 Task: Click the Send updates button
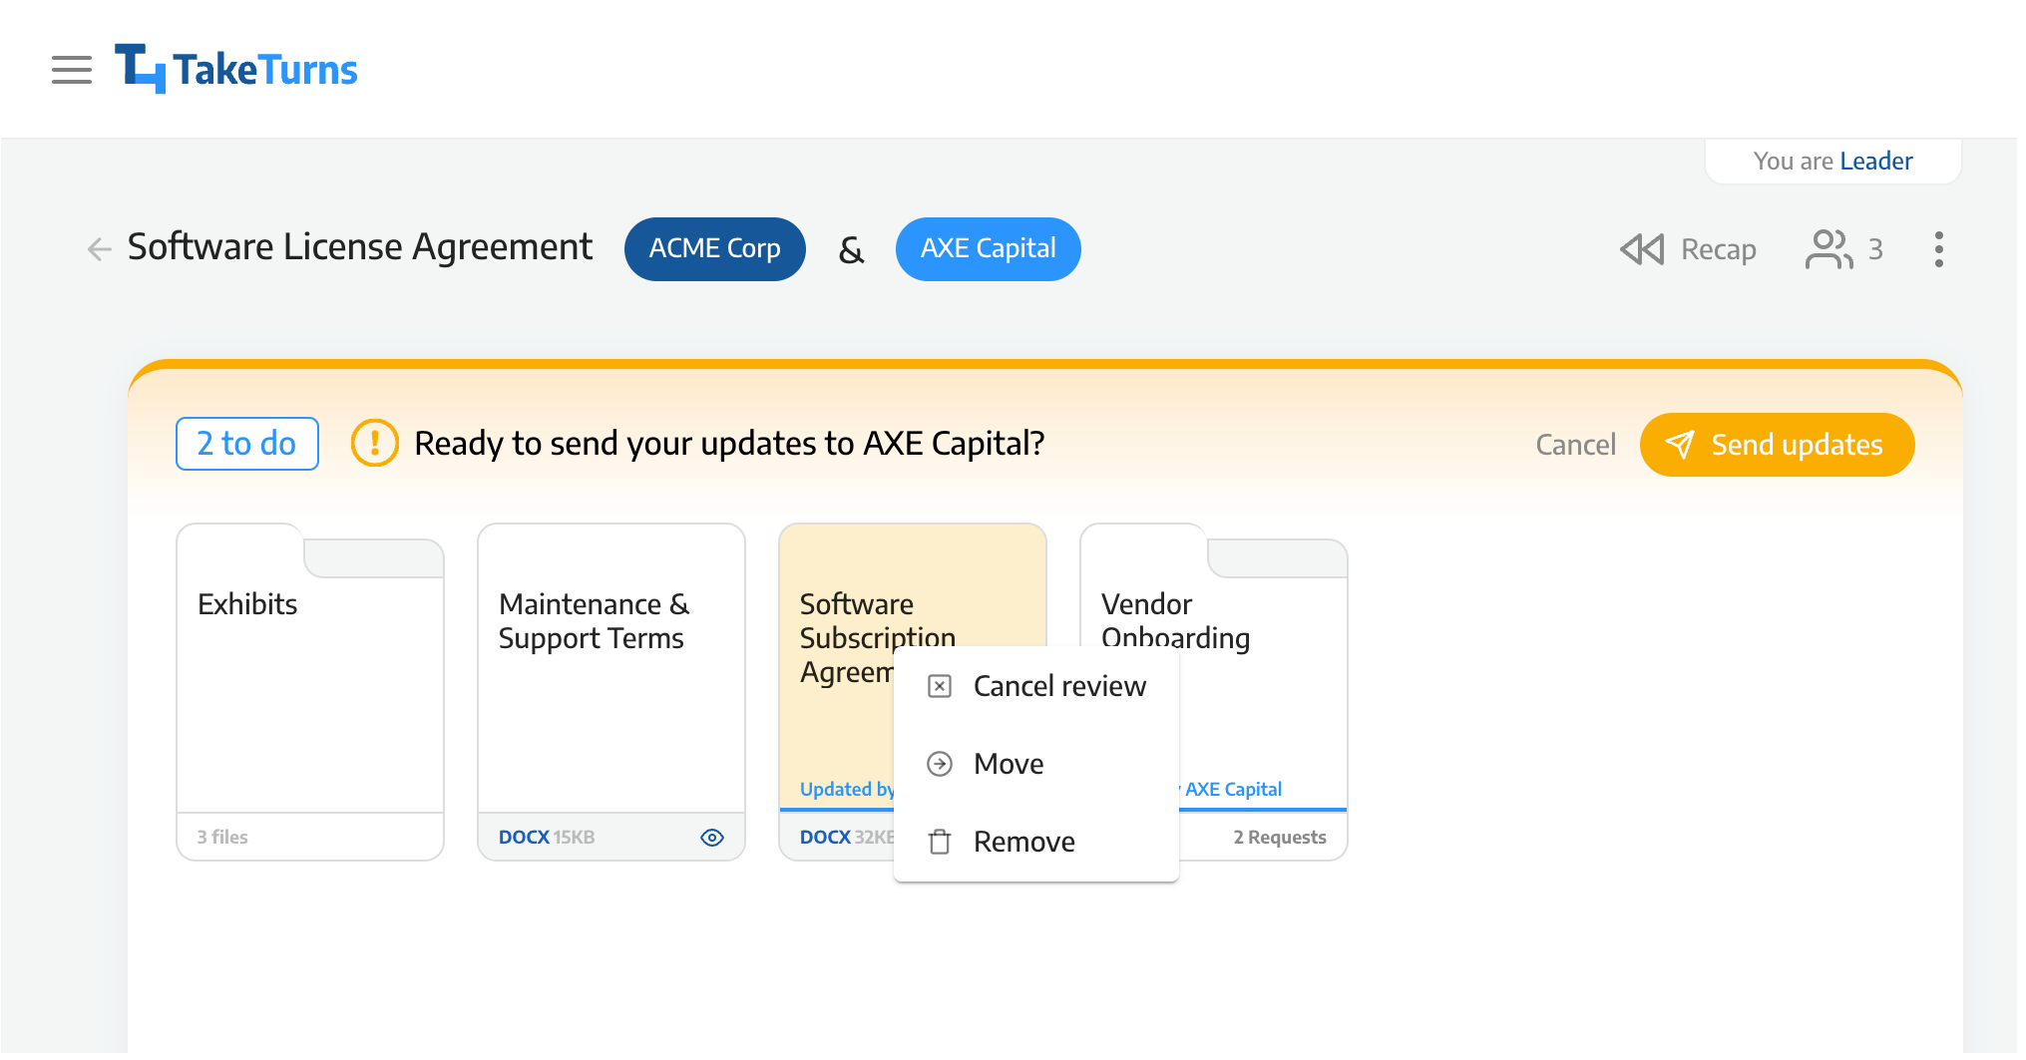click(1777, 445)
